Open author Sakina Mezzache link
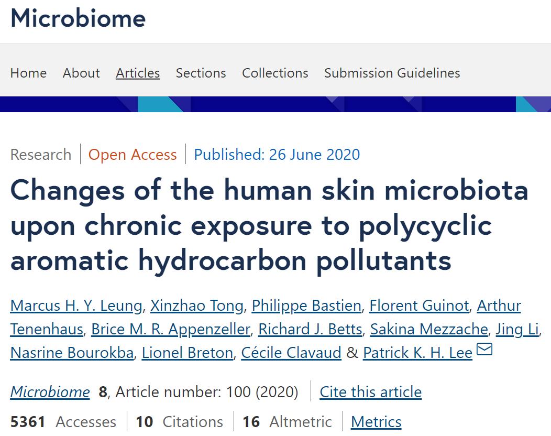Image resolution: width=551 pixels, height=436 pixels. 429,329
